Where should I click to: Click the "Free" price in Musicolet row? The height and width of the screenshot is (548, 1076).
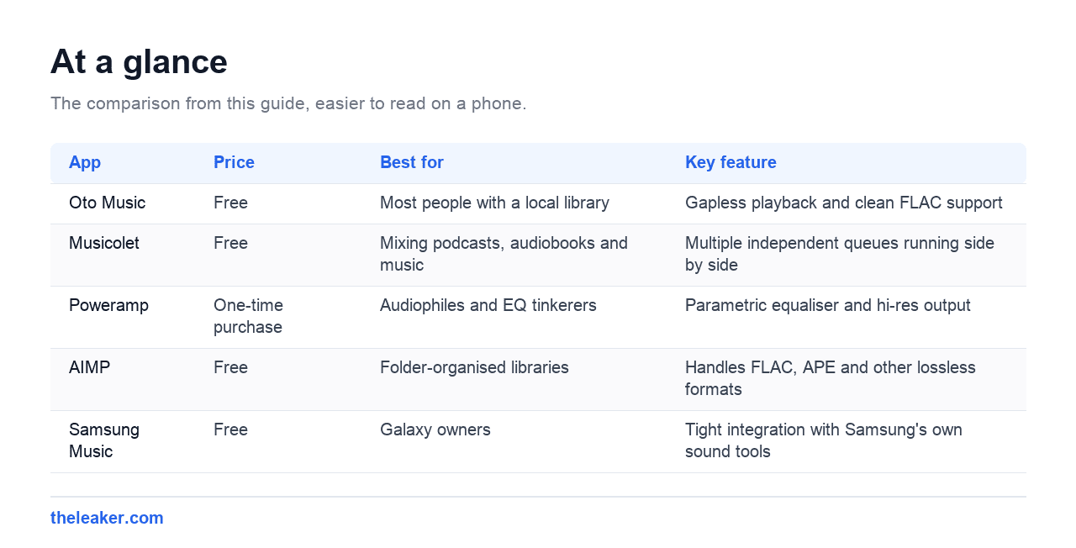coord(230,243)
